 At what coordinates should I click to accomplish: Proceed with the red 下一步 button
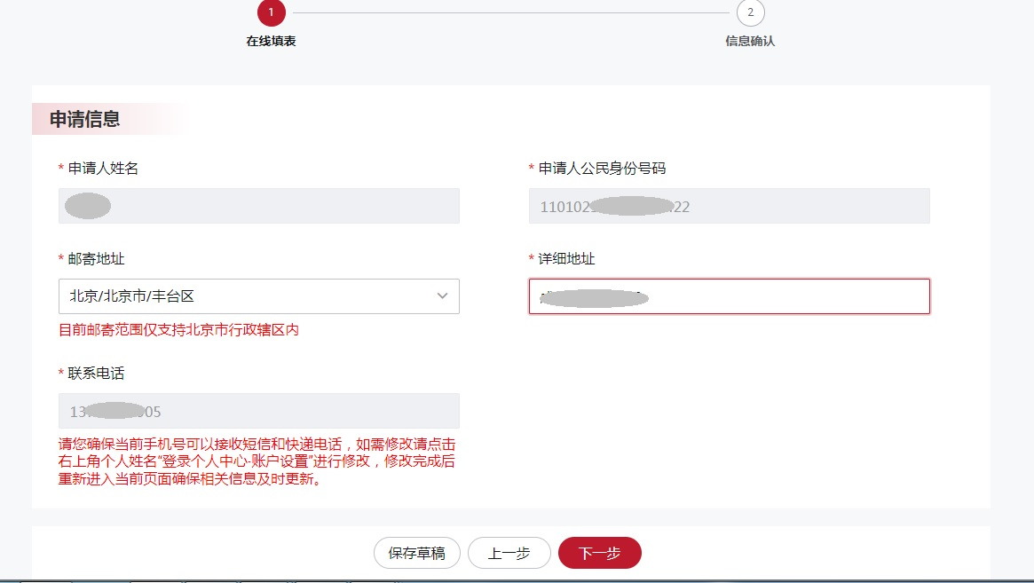click(599, 553)
